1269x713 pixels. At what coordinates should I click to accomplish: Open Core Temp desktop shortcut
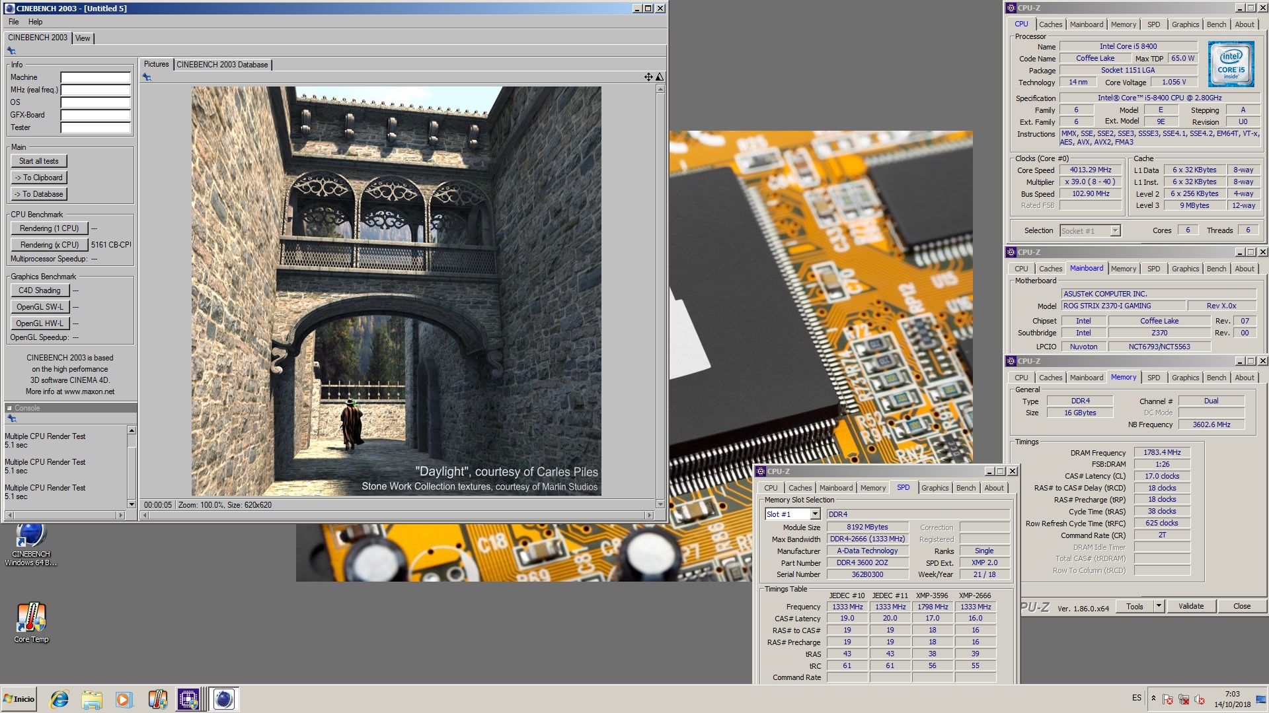tap(31, 623)
